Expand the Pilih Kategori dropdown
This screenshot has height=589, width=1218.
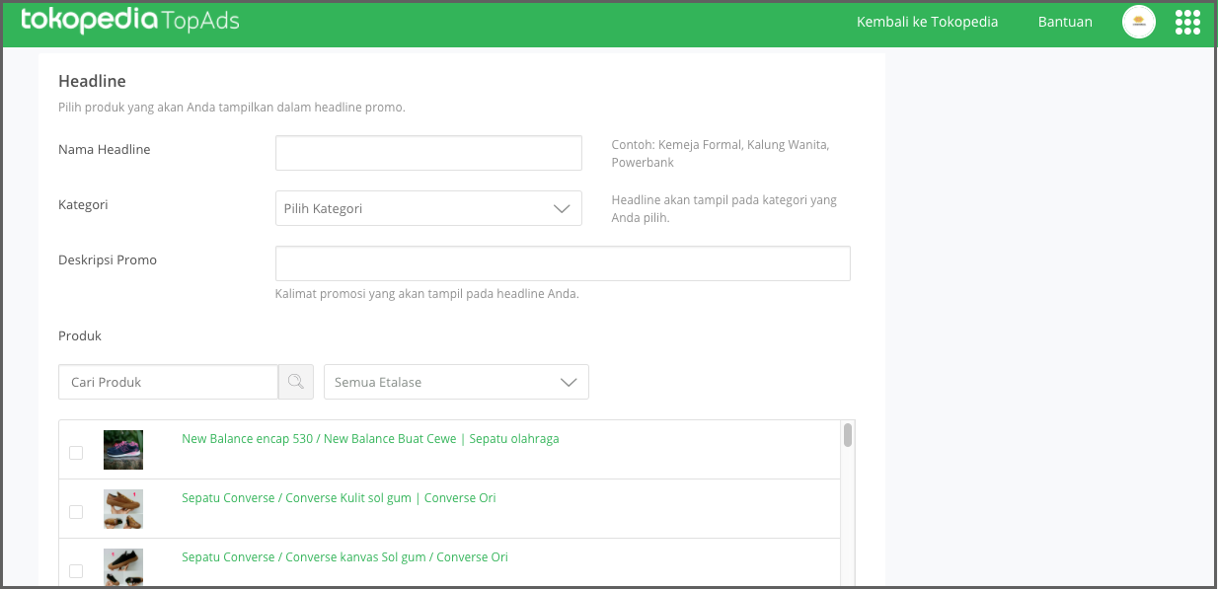[x=428, y=208]
